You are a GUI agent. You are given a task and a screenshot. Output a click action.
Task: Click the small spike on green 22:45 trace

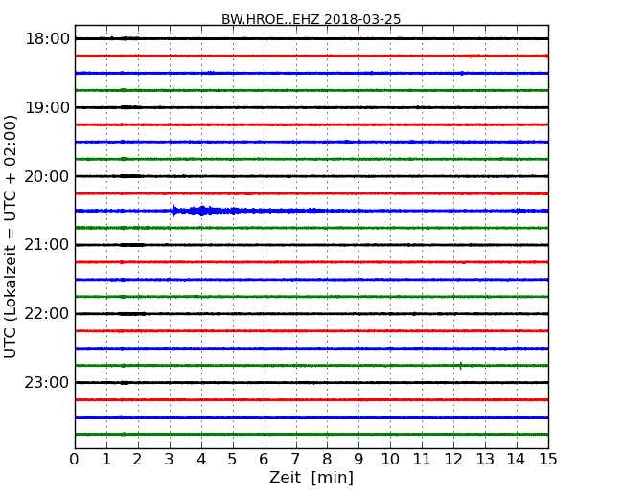(460, 366)
